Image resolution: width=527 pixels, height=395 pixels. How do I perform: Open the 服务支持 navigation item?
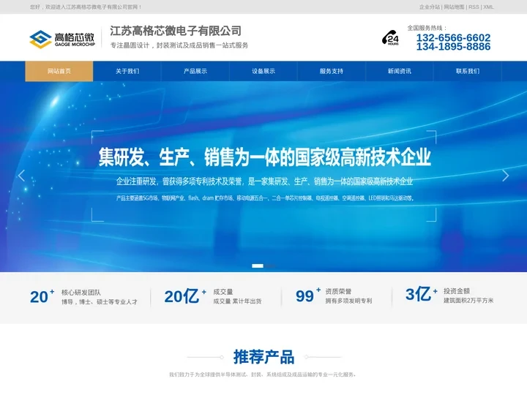332,71
